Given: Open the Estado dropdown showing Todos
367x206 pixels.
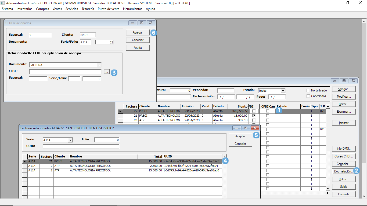Looking at the screenshot, I should tap(283, 91).
